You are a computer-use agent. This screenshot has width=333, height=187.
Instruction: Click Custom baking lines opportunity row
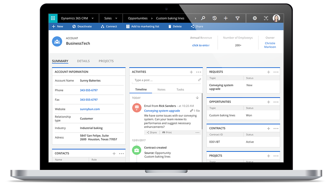point(243,115)
